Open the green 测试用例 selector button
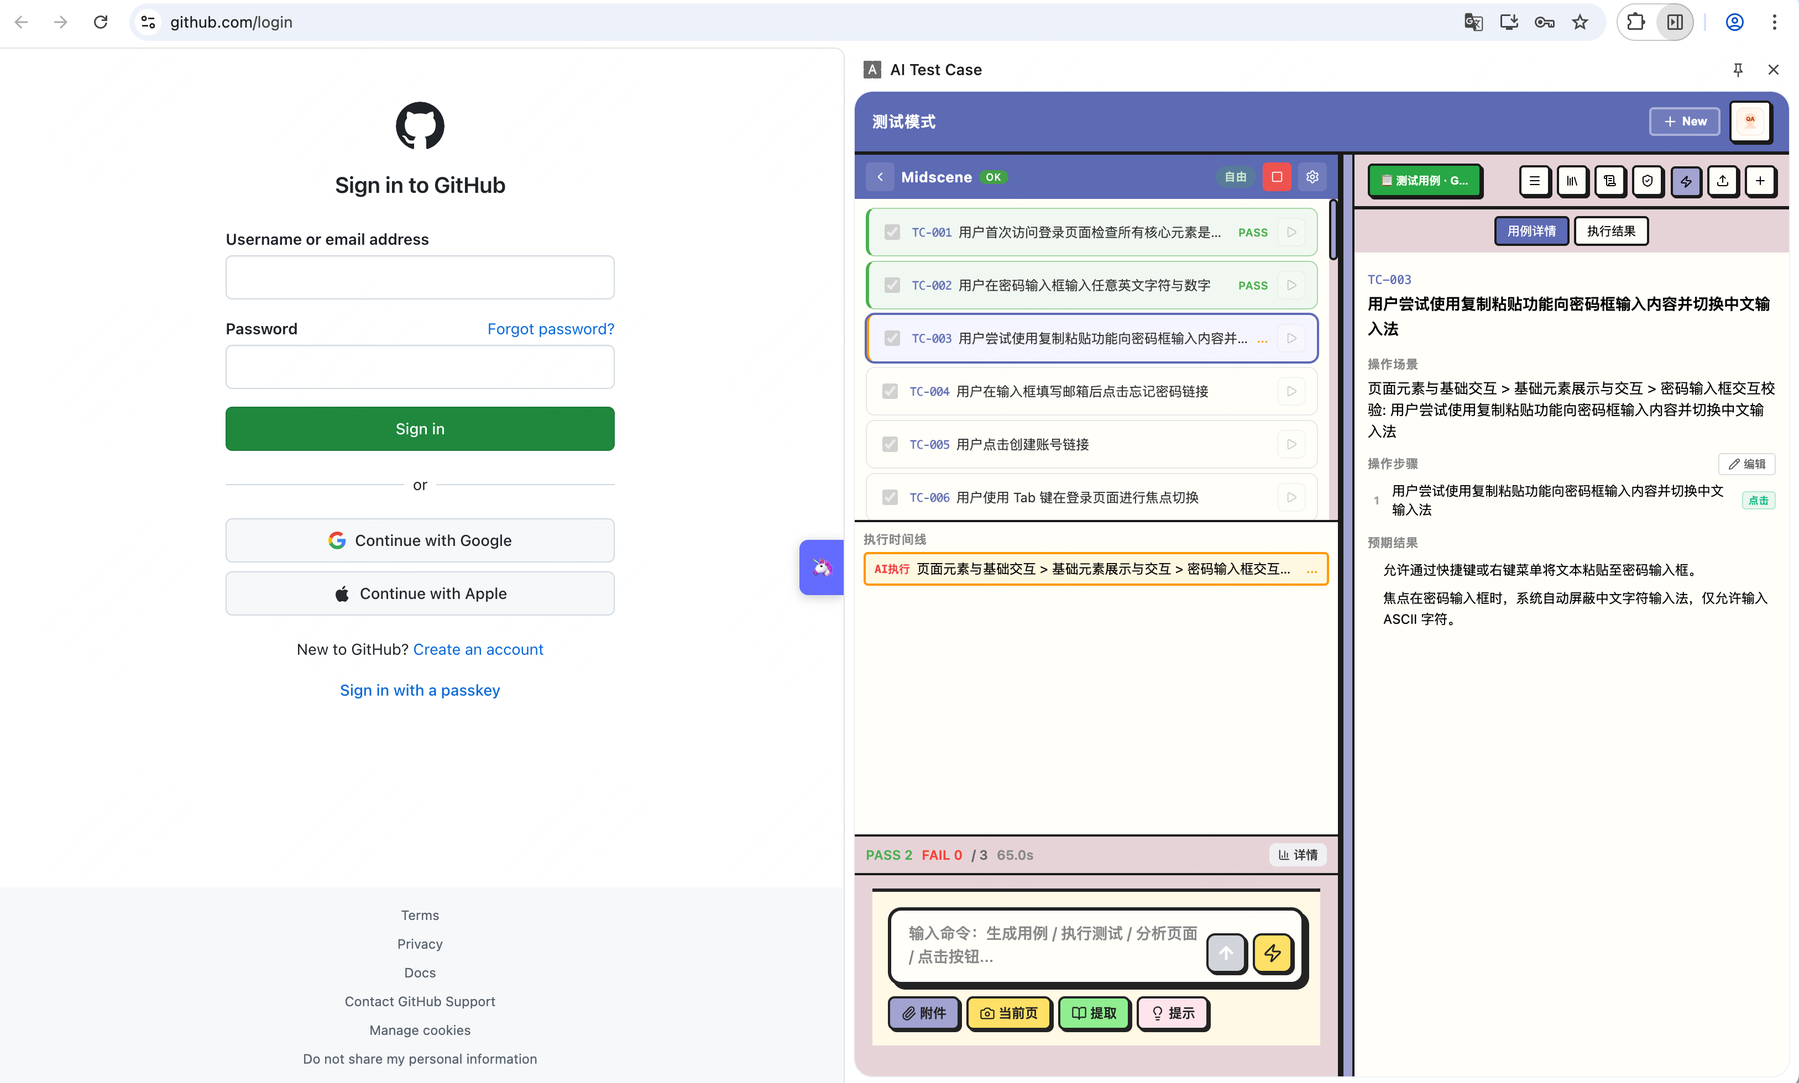 (1425, 181)
